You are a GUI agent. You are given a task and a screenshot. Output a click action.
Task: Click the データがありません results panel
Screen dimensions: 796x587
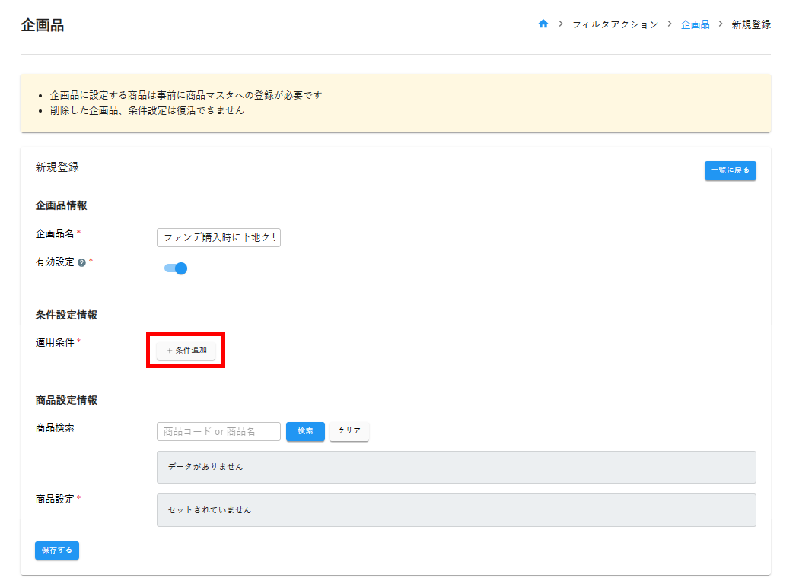click(x=456, y=467)
